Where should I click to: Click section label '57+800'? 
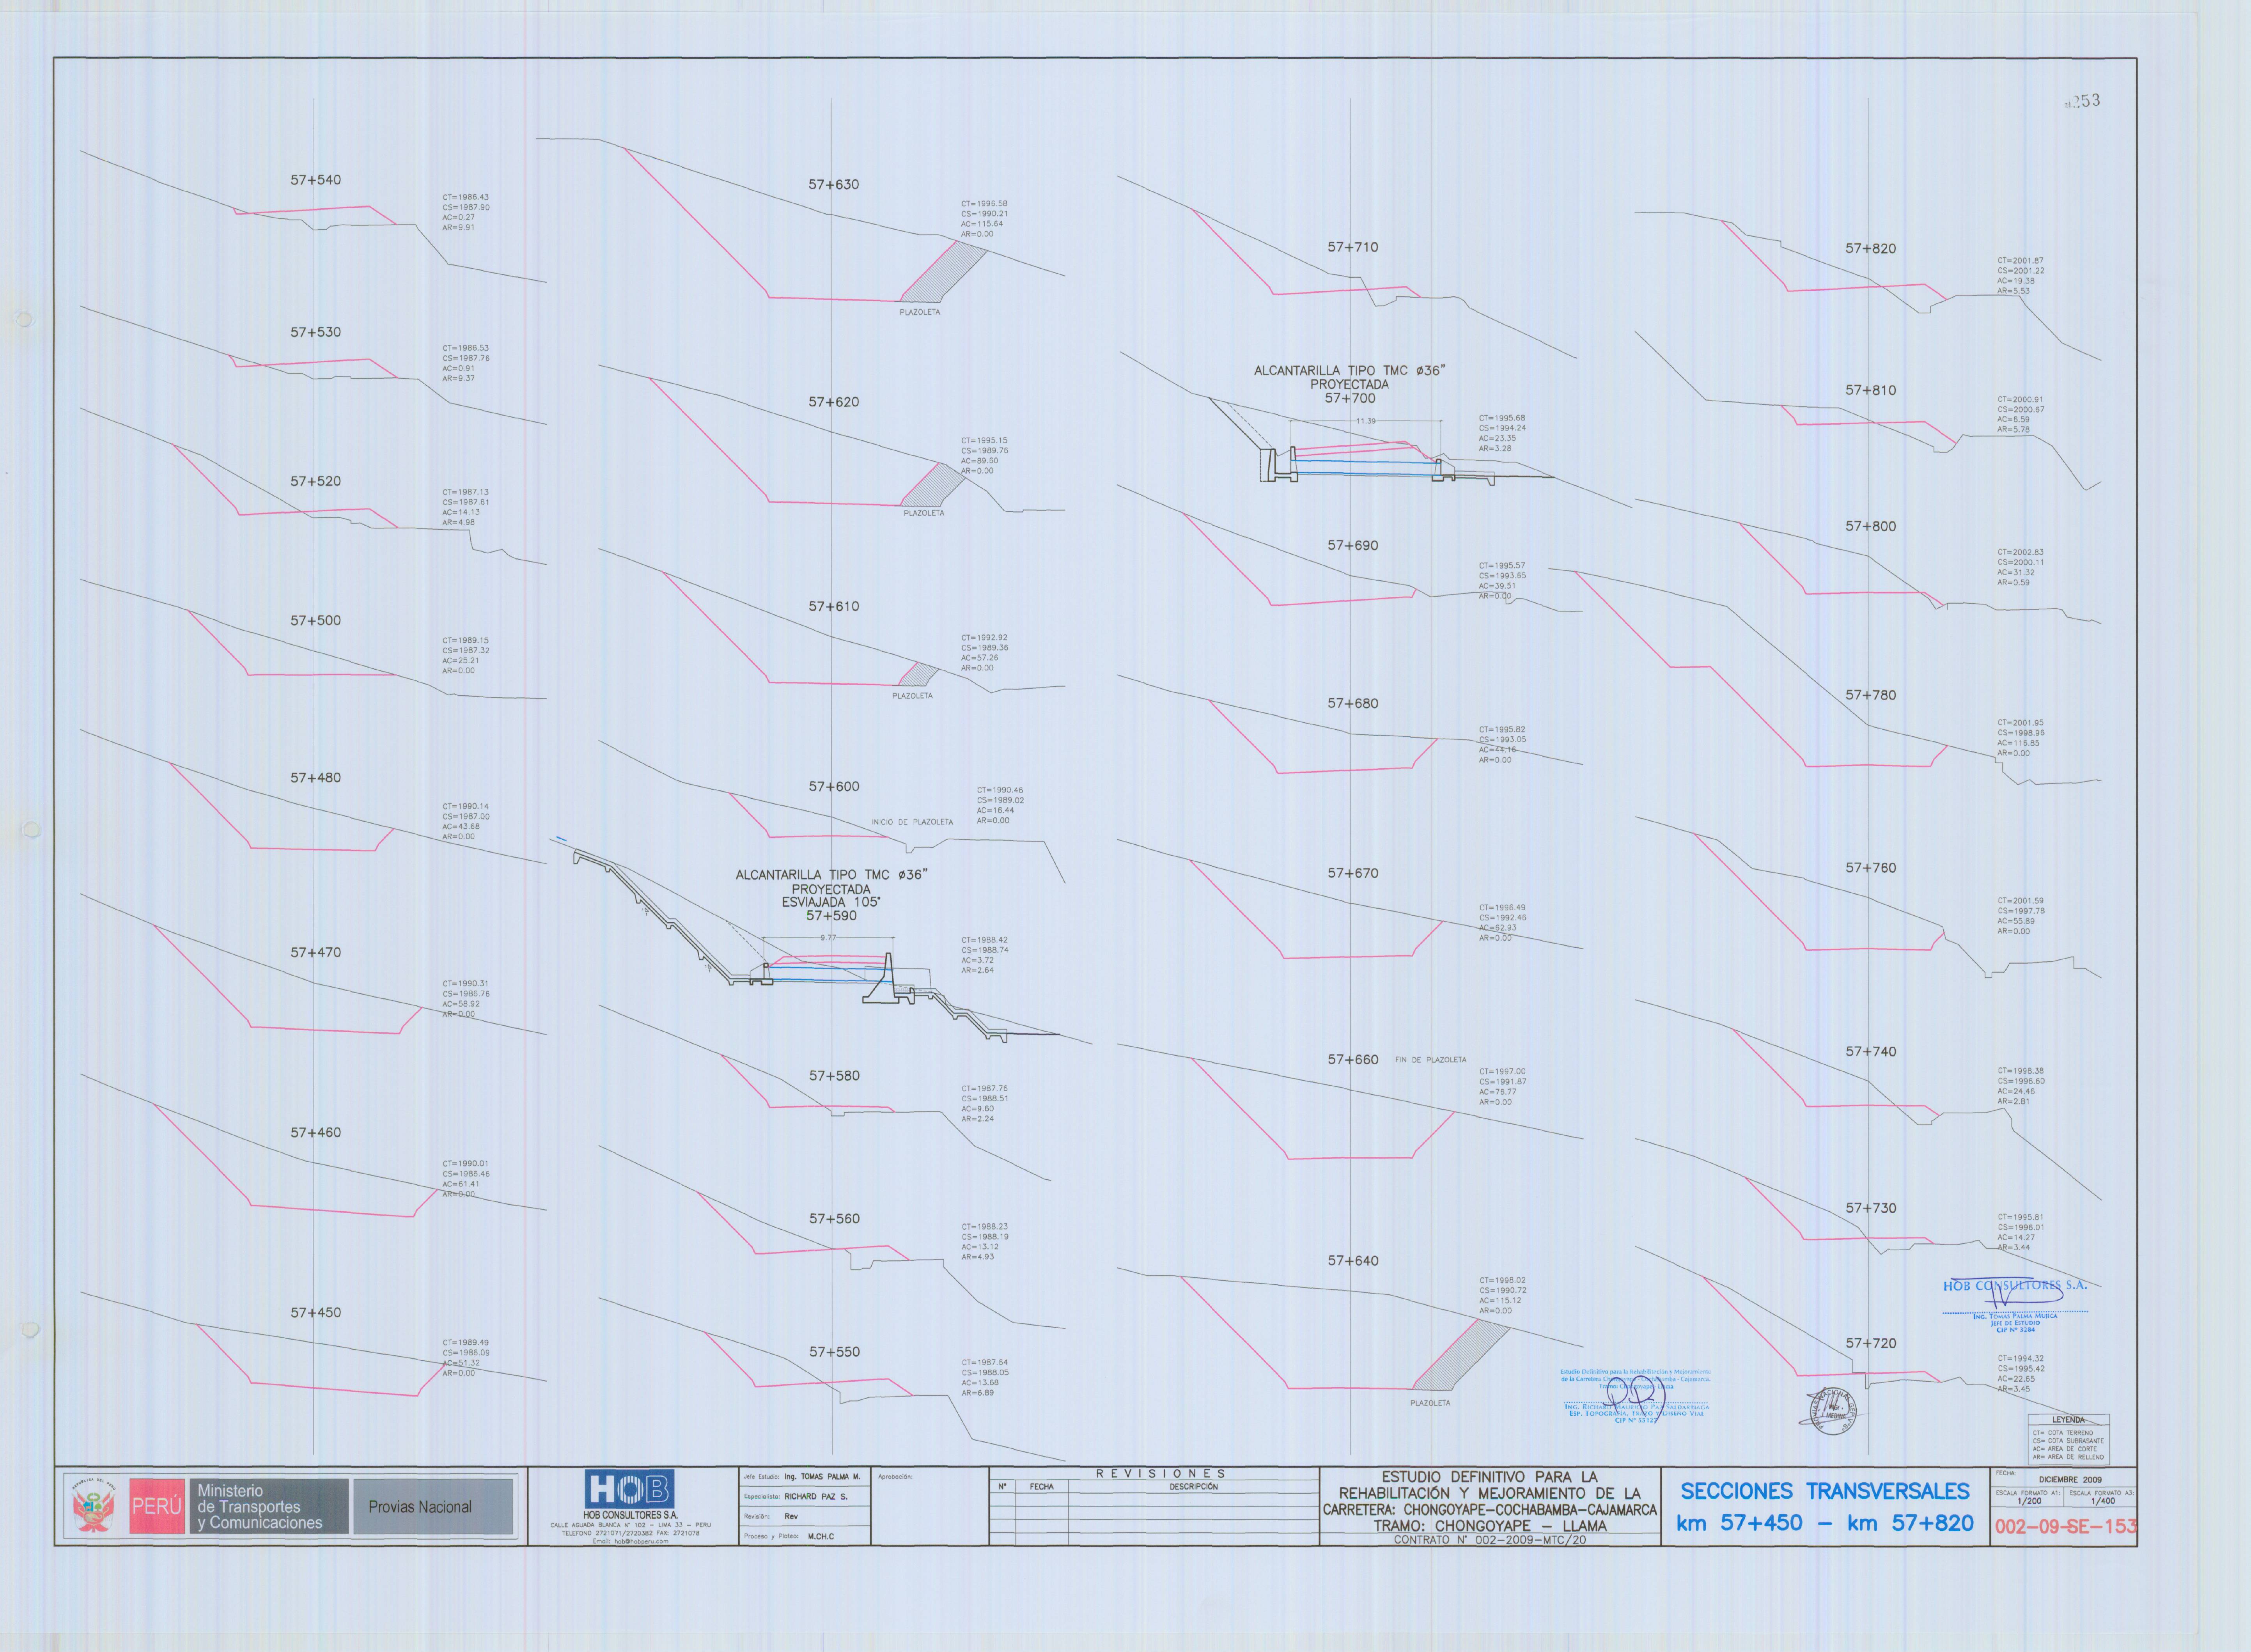click(x=1871, y=526)
